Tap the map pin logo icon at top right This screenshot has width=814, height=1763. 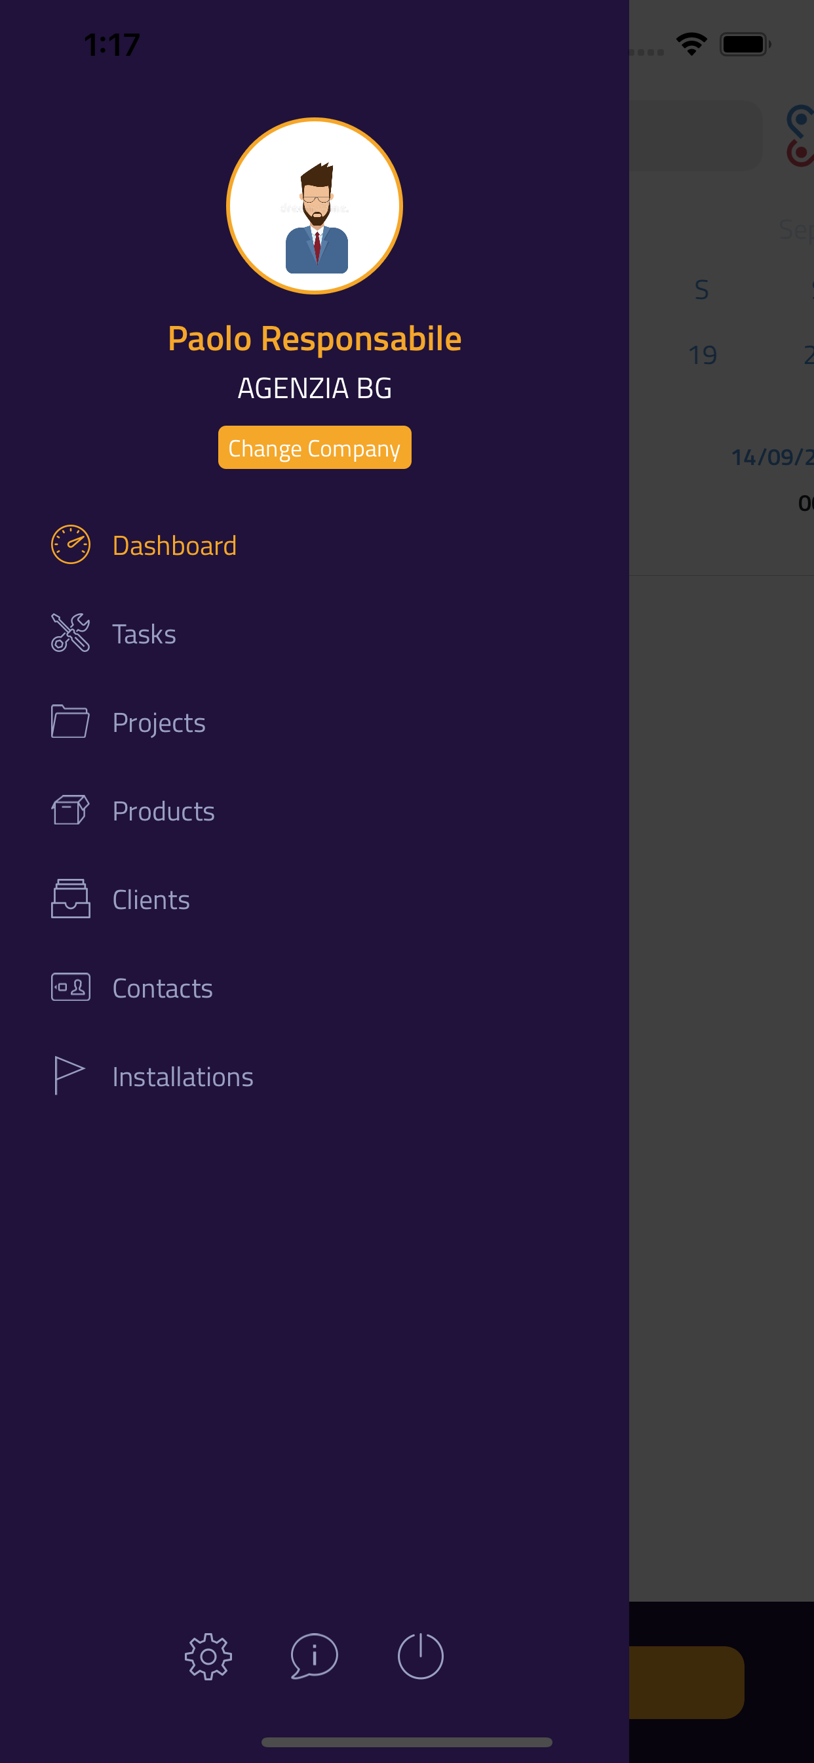click(x=800, y=136)
